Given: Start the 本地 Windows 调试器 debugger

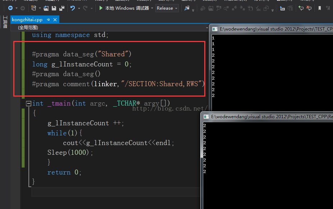Looking at the screenshot, I should pos(124,8).
